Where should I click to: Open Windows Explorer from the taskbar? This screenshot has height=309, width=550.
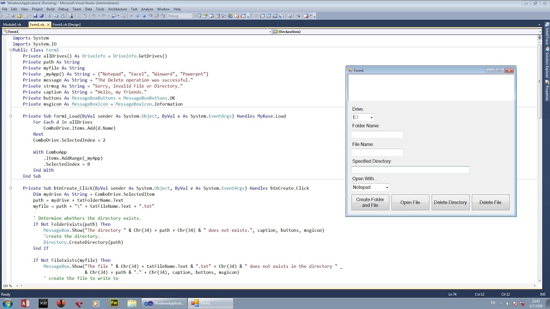pyautogui.click(x=131, y=303)
